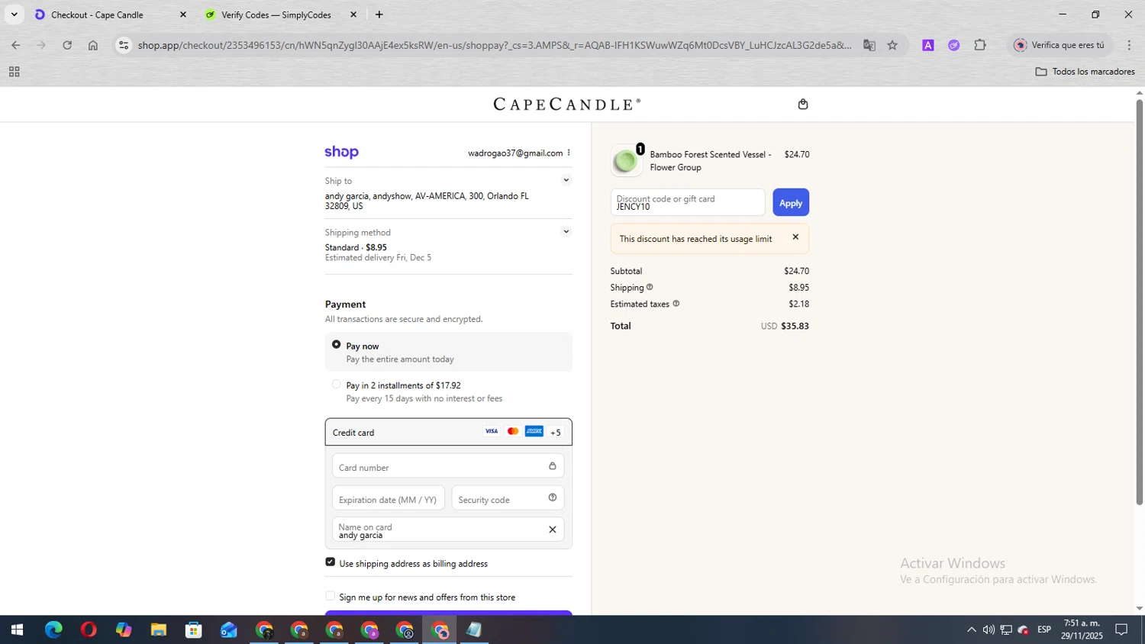Apply the discount code
The image size is (1145, 644).
[791, 202]
